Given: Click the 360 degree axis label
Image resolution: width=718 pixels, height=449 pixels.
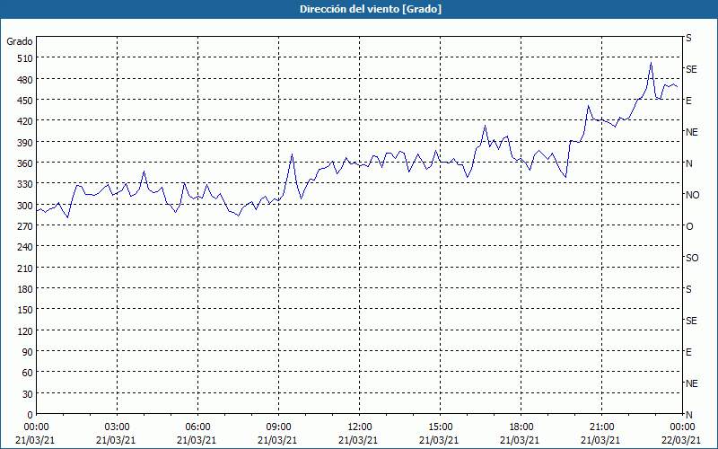Looking at the screenshot, I should pos(25,163).
